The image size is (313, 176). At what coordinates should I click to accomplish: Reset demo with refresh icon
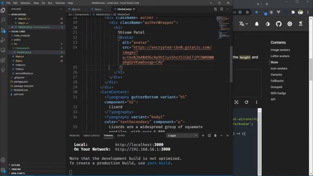[246, 102]
